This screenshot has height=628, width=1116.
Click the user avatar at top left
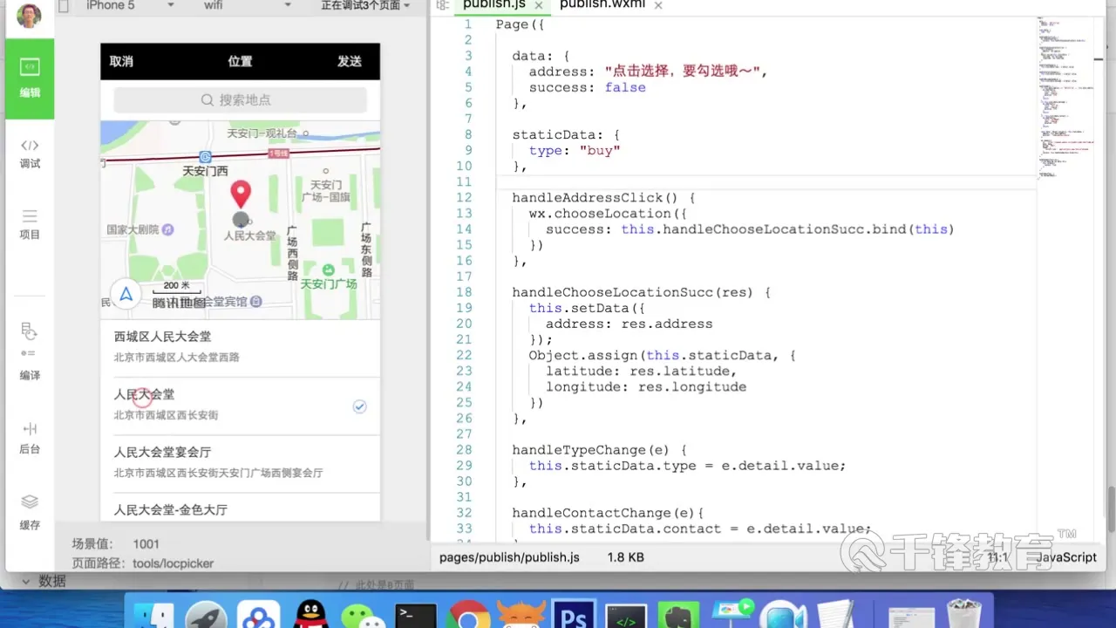[x=29, y=15]
